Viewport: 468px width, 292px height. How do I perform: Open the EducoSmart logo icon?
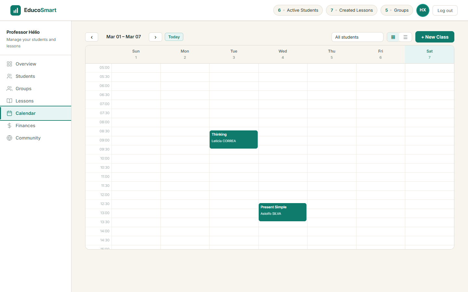pyautogui.click(x=15, y=10)
